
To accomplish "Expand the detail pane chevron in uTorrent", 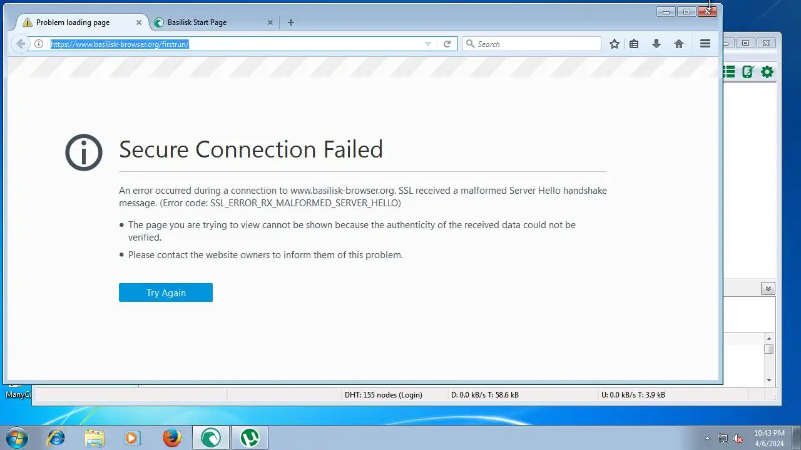I will pyautogui.click(x=768, y=289).
